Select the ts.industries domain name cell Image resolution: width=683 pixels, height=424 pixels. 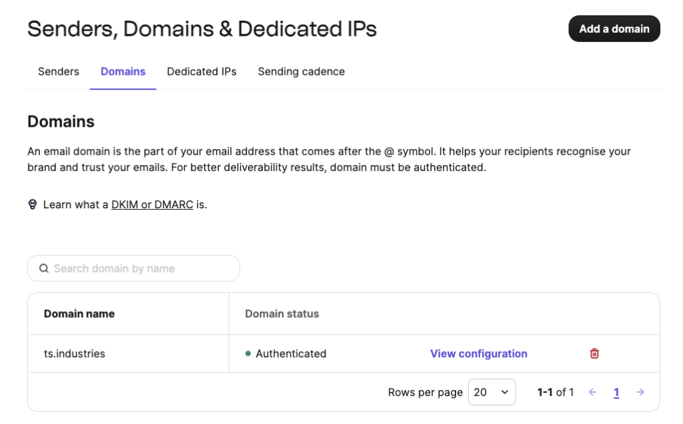click(75, 354)
